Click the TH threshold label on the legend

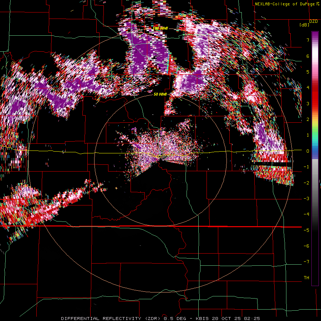(x=306, y=278)
